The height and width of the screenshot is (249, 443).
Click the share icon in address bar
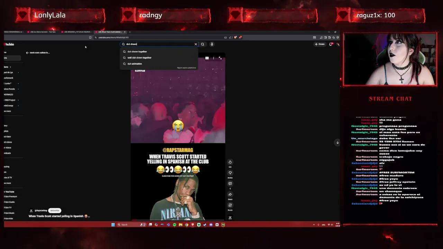[230, 37]
